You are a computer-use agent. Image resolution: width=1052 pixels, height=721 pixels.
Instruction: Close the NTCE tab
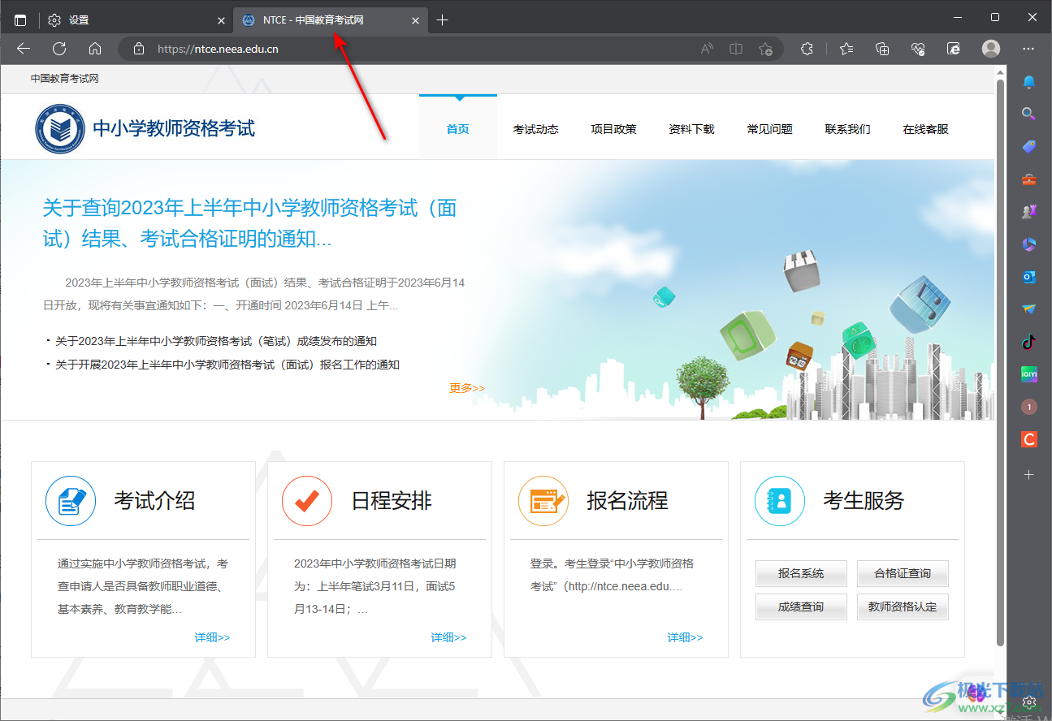[x=416, y=20]
